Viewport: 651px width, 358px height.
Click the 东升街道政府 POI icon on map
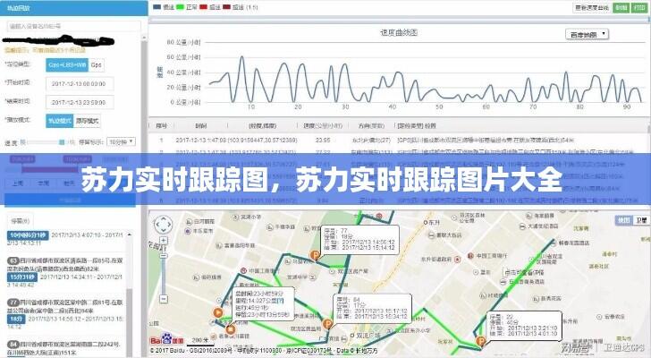click(458, 260)
